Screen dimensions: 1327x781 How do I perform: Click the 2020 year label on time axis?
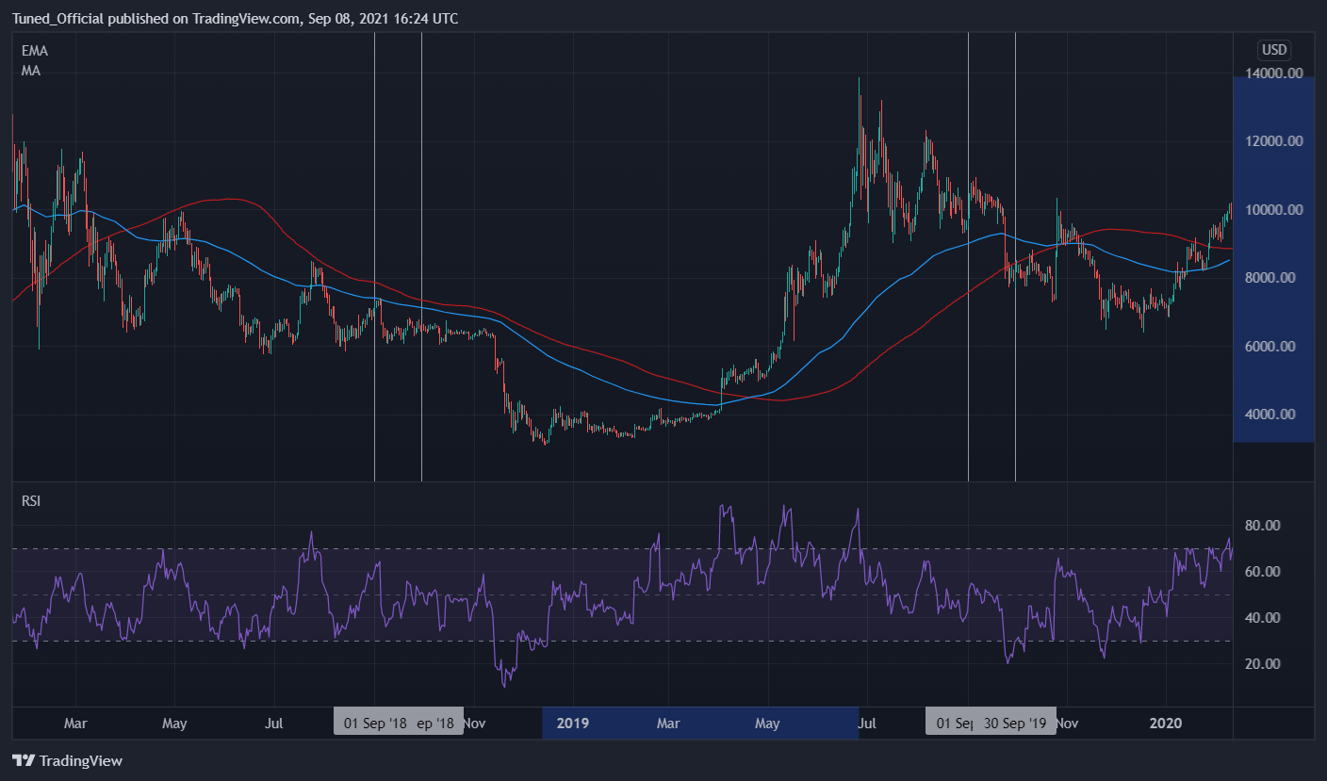coord(1166,724)
